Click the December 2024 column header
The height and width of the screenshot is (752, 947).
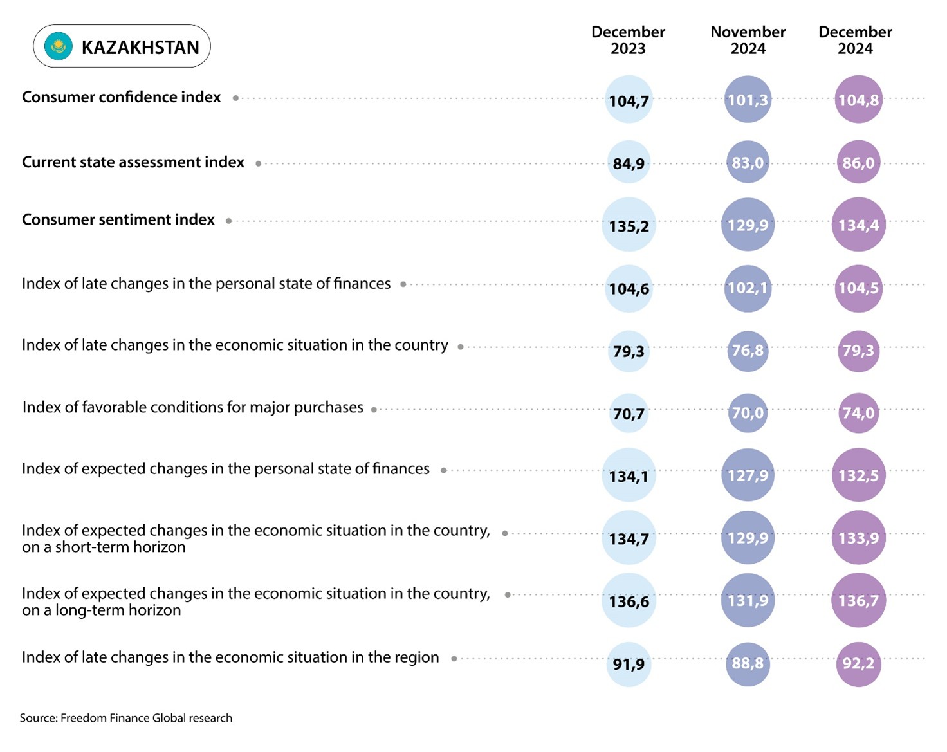[855, 41]
